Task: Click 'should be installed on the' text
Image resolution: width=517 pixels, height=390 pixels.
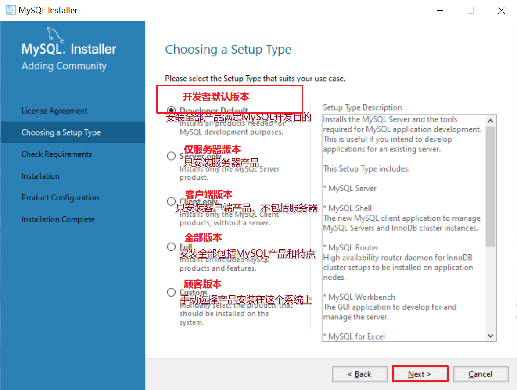Action: [224, 314]
